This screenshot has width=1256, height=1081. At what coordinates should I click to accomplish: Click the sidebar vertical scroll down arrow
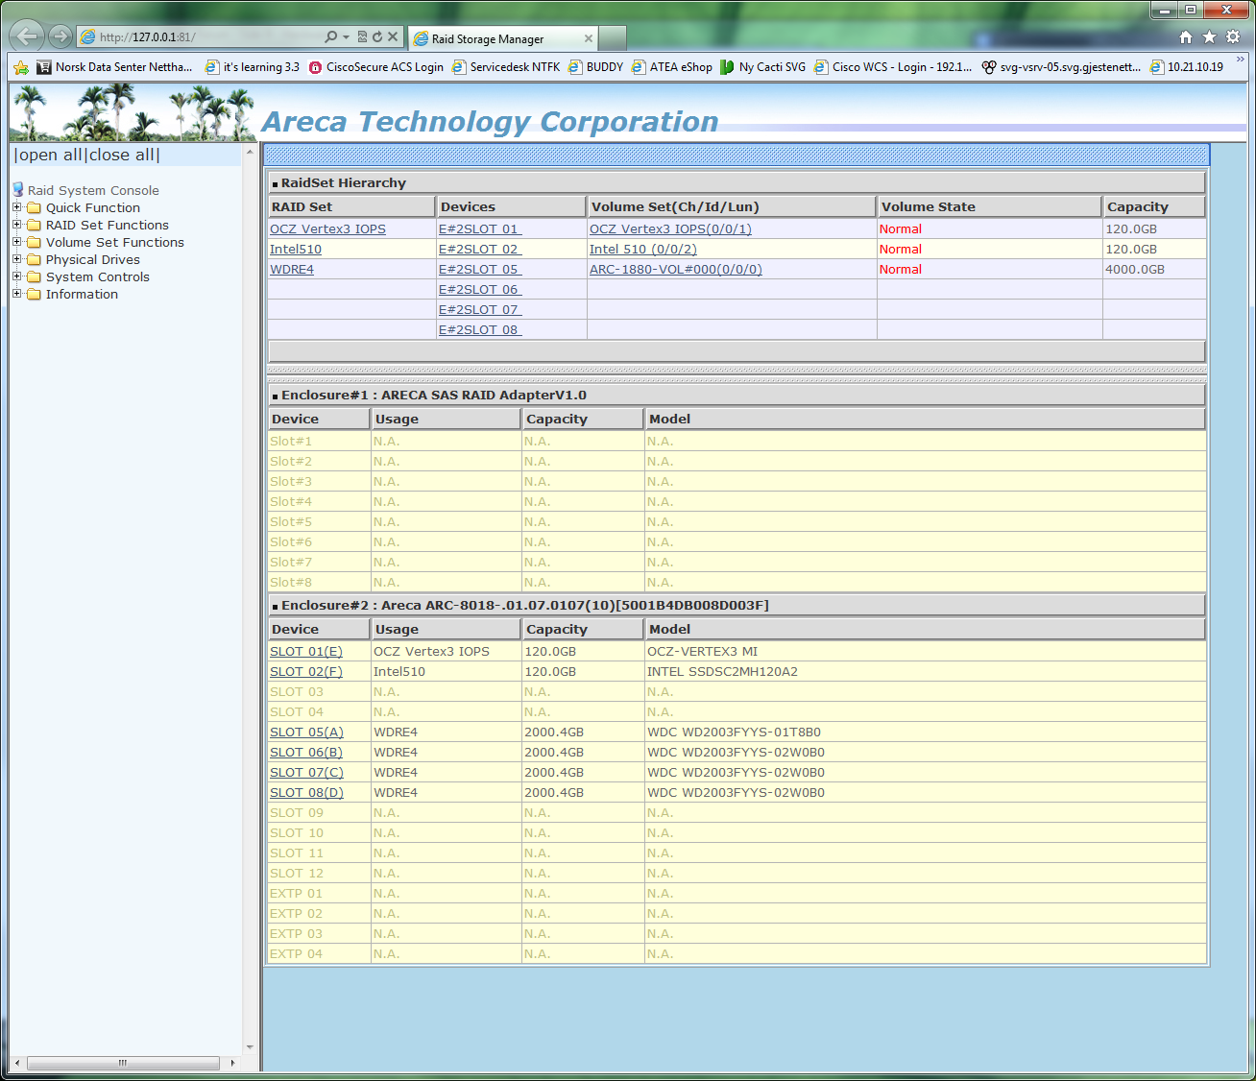(x=250, y=1046)
